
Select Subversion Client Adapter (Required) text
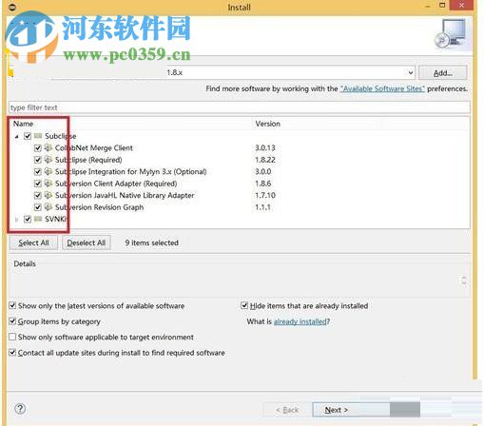116,184
